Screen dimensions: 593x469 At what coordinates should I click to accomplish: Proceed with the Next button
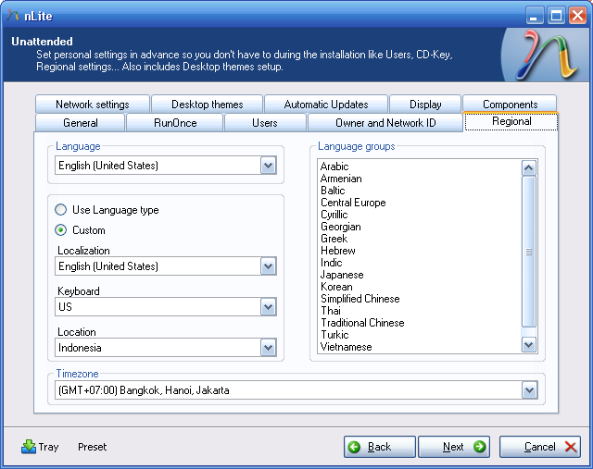click(x=454, y=447)
